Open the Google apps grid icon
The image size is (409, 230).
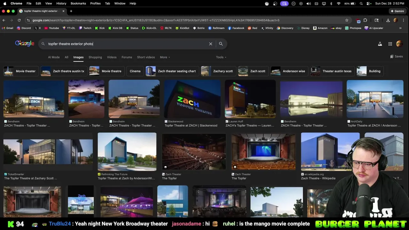pyautogui.click(x=390, y=44)
